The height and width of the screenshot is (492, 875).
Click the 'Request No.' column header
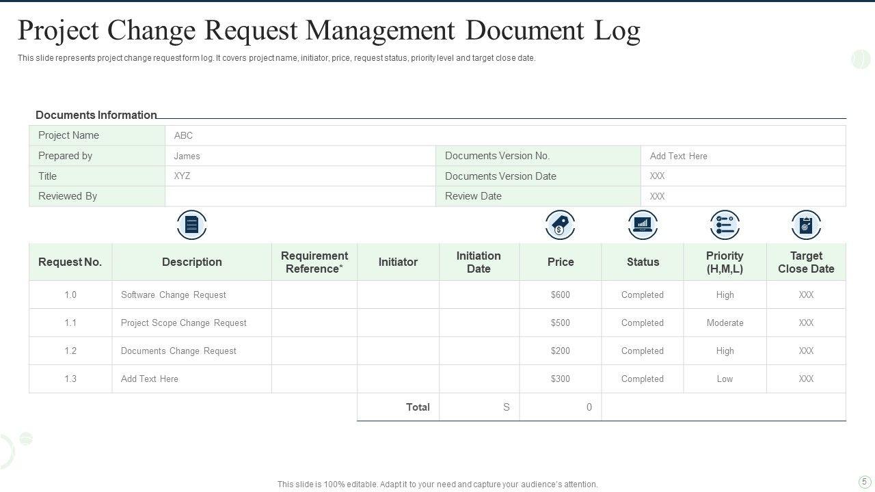click(70, 262)
